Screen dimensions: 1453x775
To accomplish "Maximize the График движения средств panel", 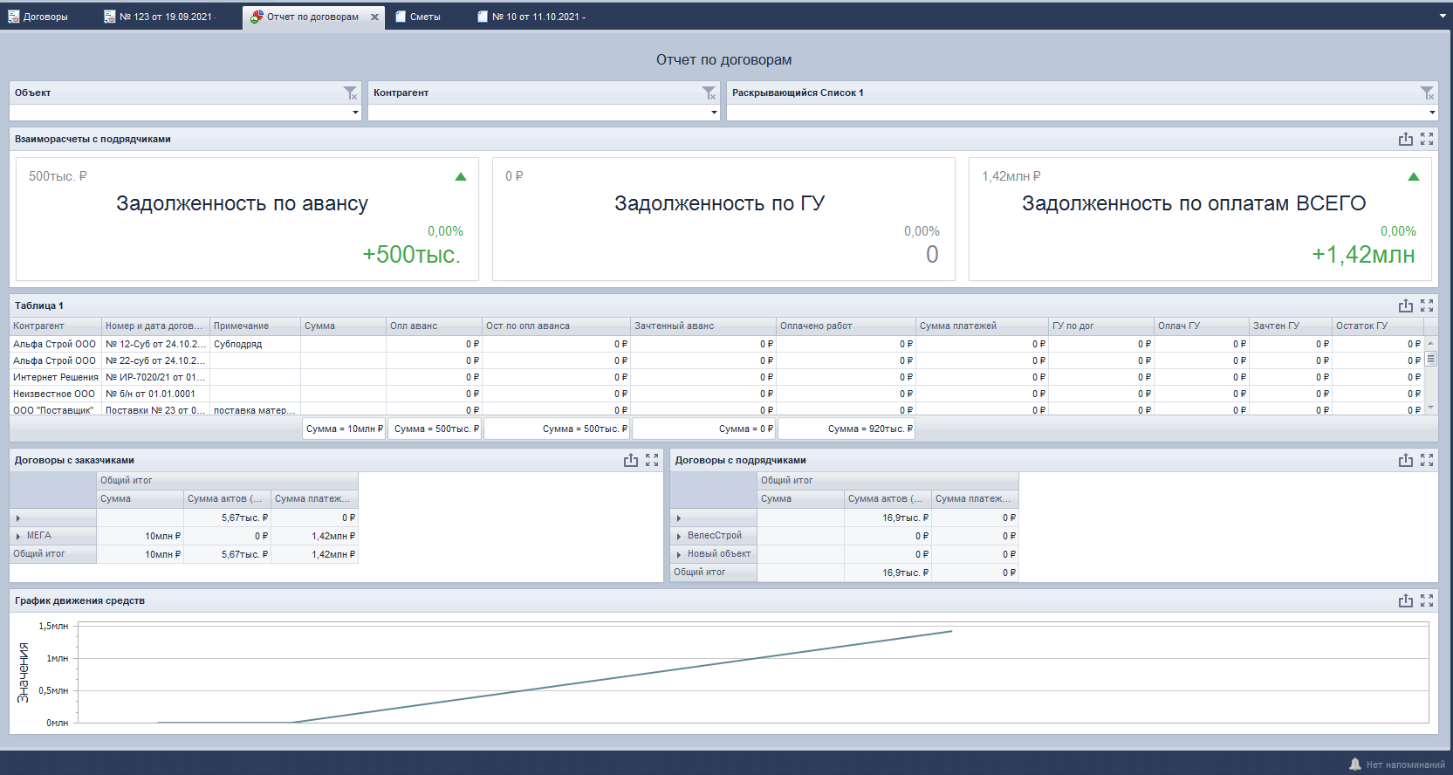I will click(1427, 600).
